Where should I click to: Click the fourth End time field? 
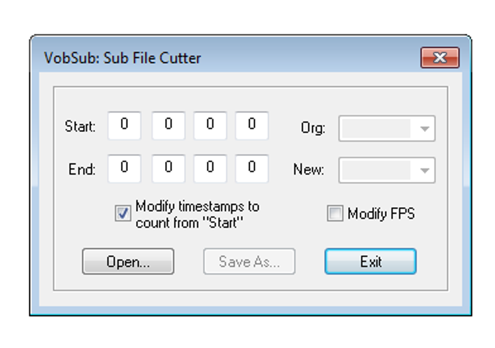tap(251, 169)
